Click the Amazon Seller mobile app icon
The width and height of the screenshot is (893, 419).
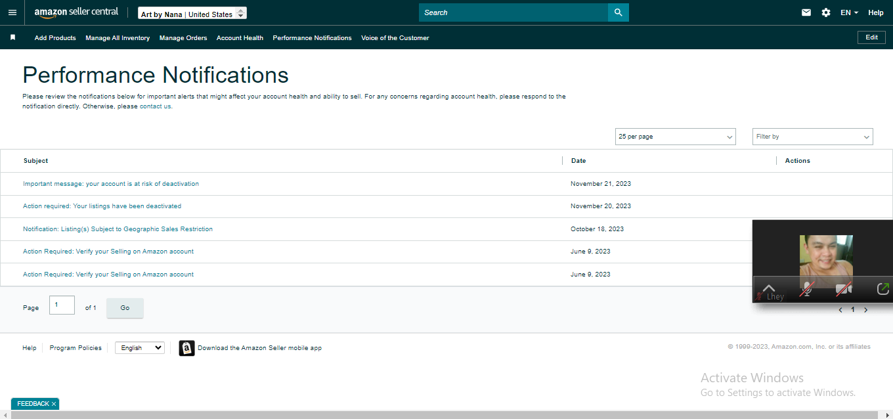tap(186, 348)
